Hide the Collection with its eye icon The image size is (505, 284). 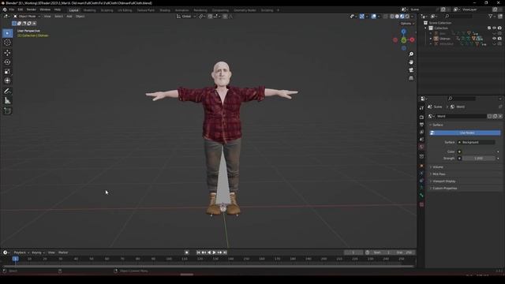pos(495,28)
